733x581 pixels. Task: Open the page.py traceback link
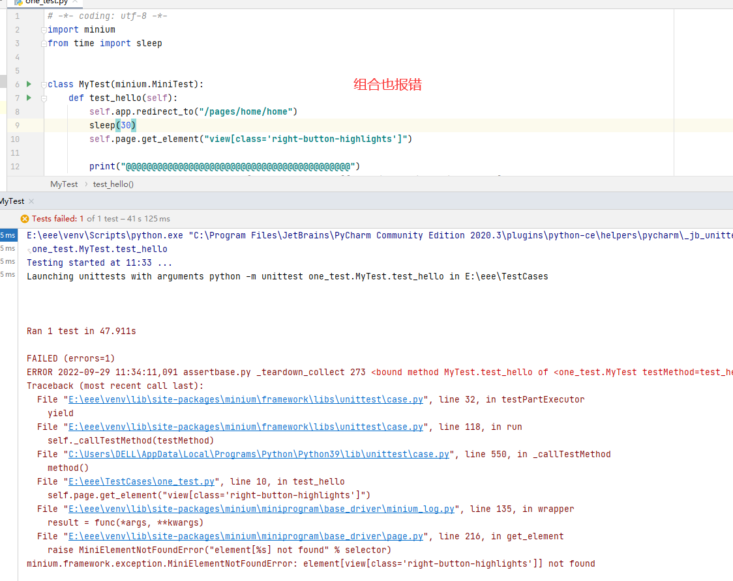click(x=246, y=536)
